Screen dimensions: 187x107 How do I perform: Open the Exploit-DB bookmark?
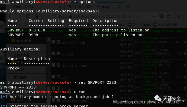[x=165, y=25]
